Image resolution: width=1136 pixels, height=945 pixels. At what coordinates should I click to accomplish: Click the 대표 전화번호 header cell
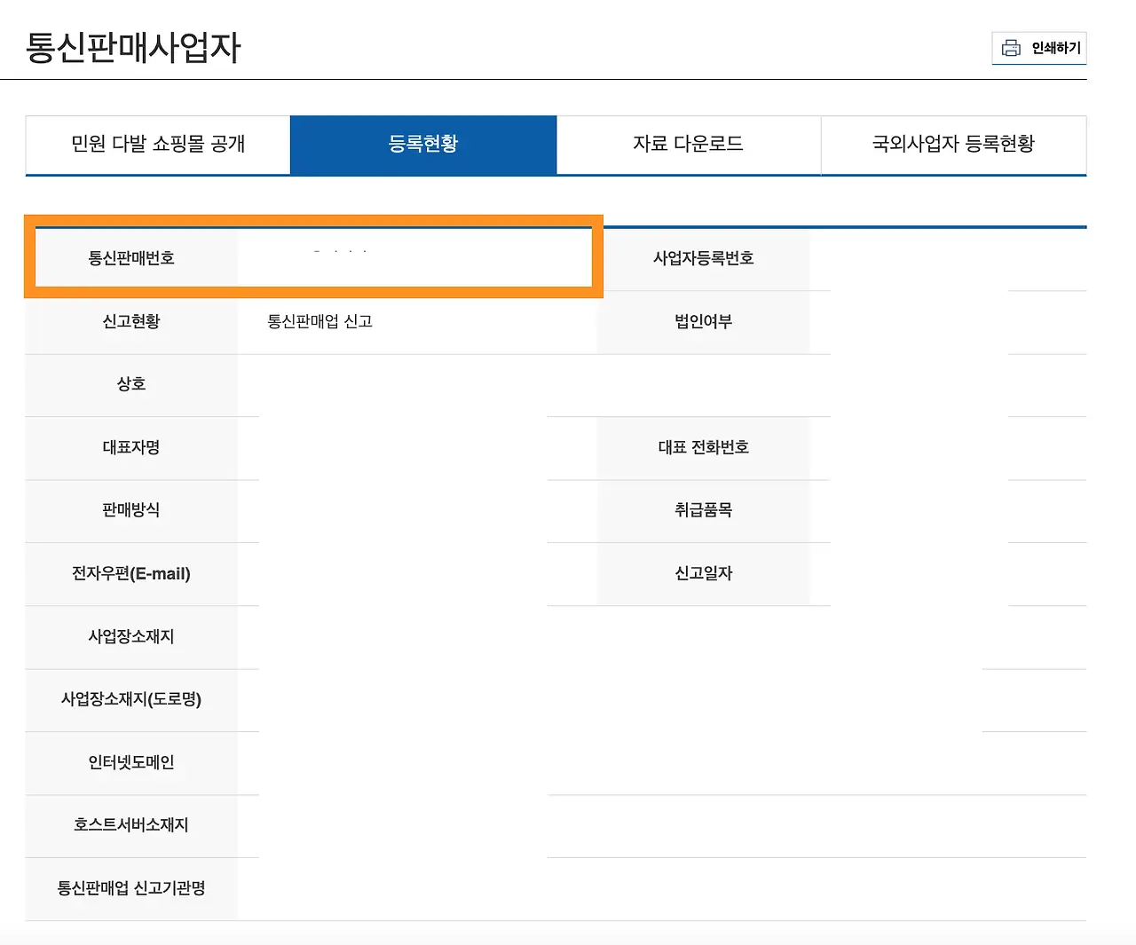coord(703,448)
